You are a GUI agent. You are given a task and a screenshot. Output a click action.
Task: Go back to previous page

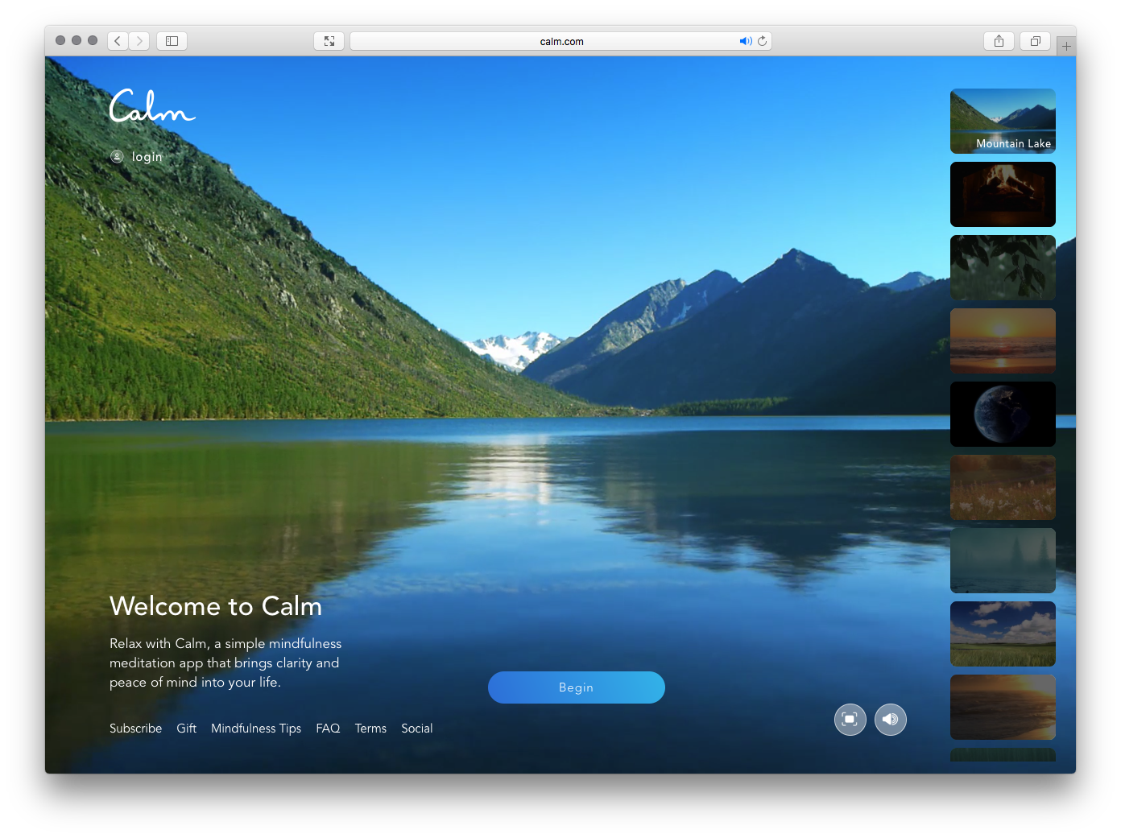pyautogui.click(x=118, y=41)
